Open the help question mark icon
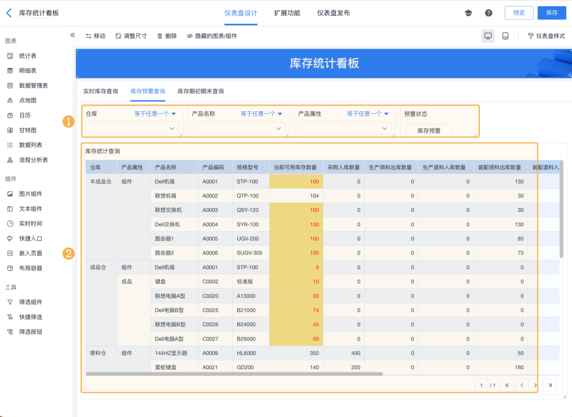Viewport: 572px width, 417px height. 488,13
